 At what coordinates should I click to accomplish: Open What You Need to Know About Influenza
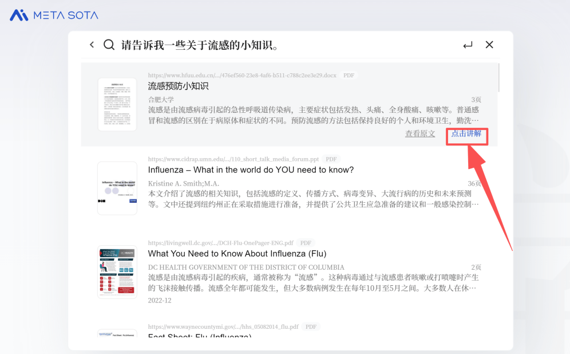pos(237,254)
